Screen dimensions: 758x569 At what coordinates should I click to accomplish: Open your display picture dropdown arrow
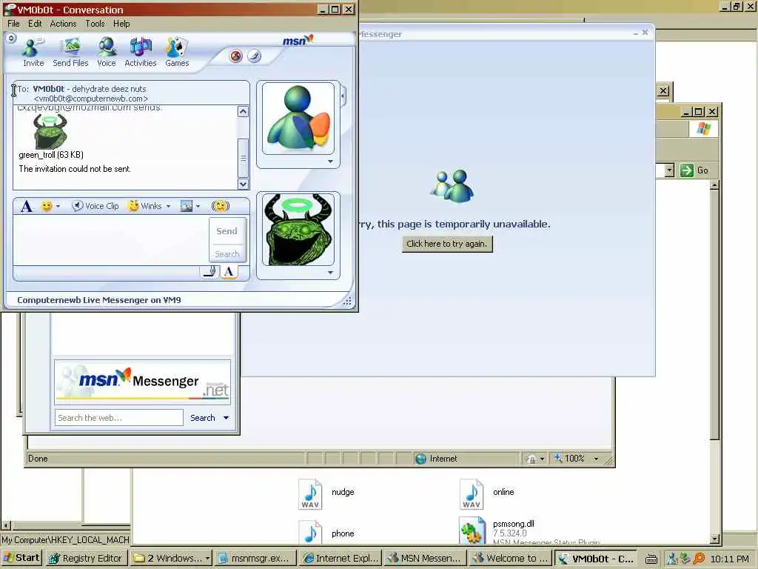[331, 273]
